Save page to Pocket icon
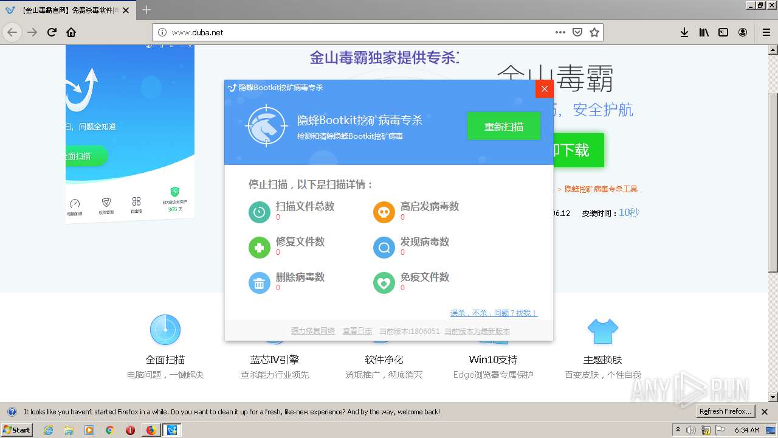The image size is (778, 438). click(577, 32)
